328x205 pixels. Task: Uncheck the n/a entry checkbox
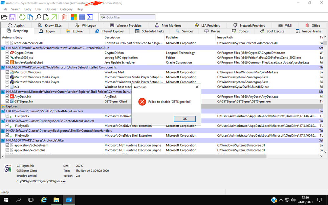point(7,86)
